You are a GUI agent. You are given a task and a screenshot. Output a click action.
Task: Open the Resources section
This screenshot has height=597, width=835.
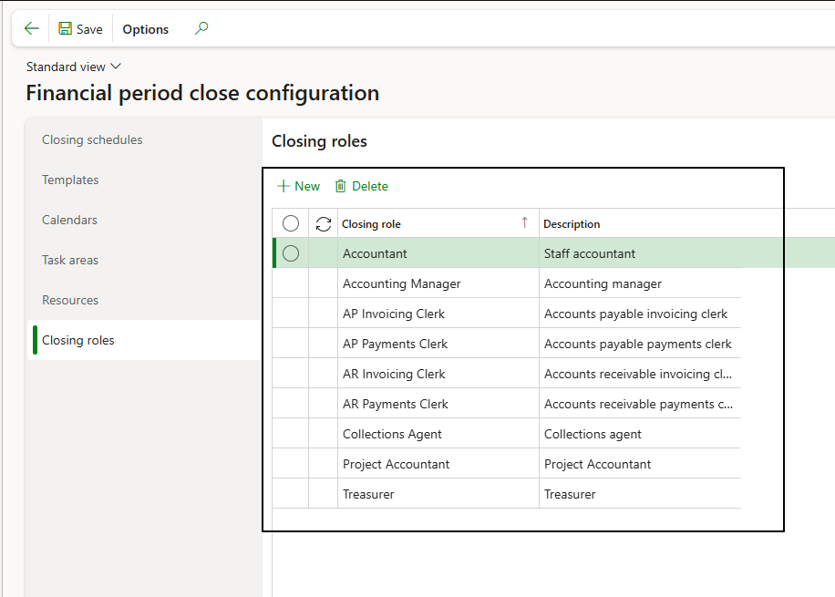(70, 300)
